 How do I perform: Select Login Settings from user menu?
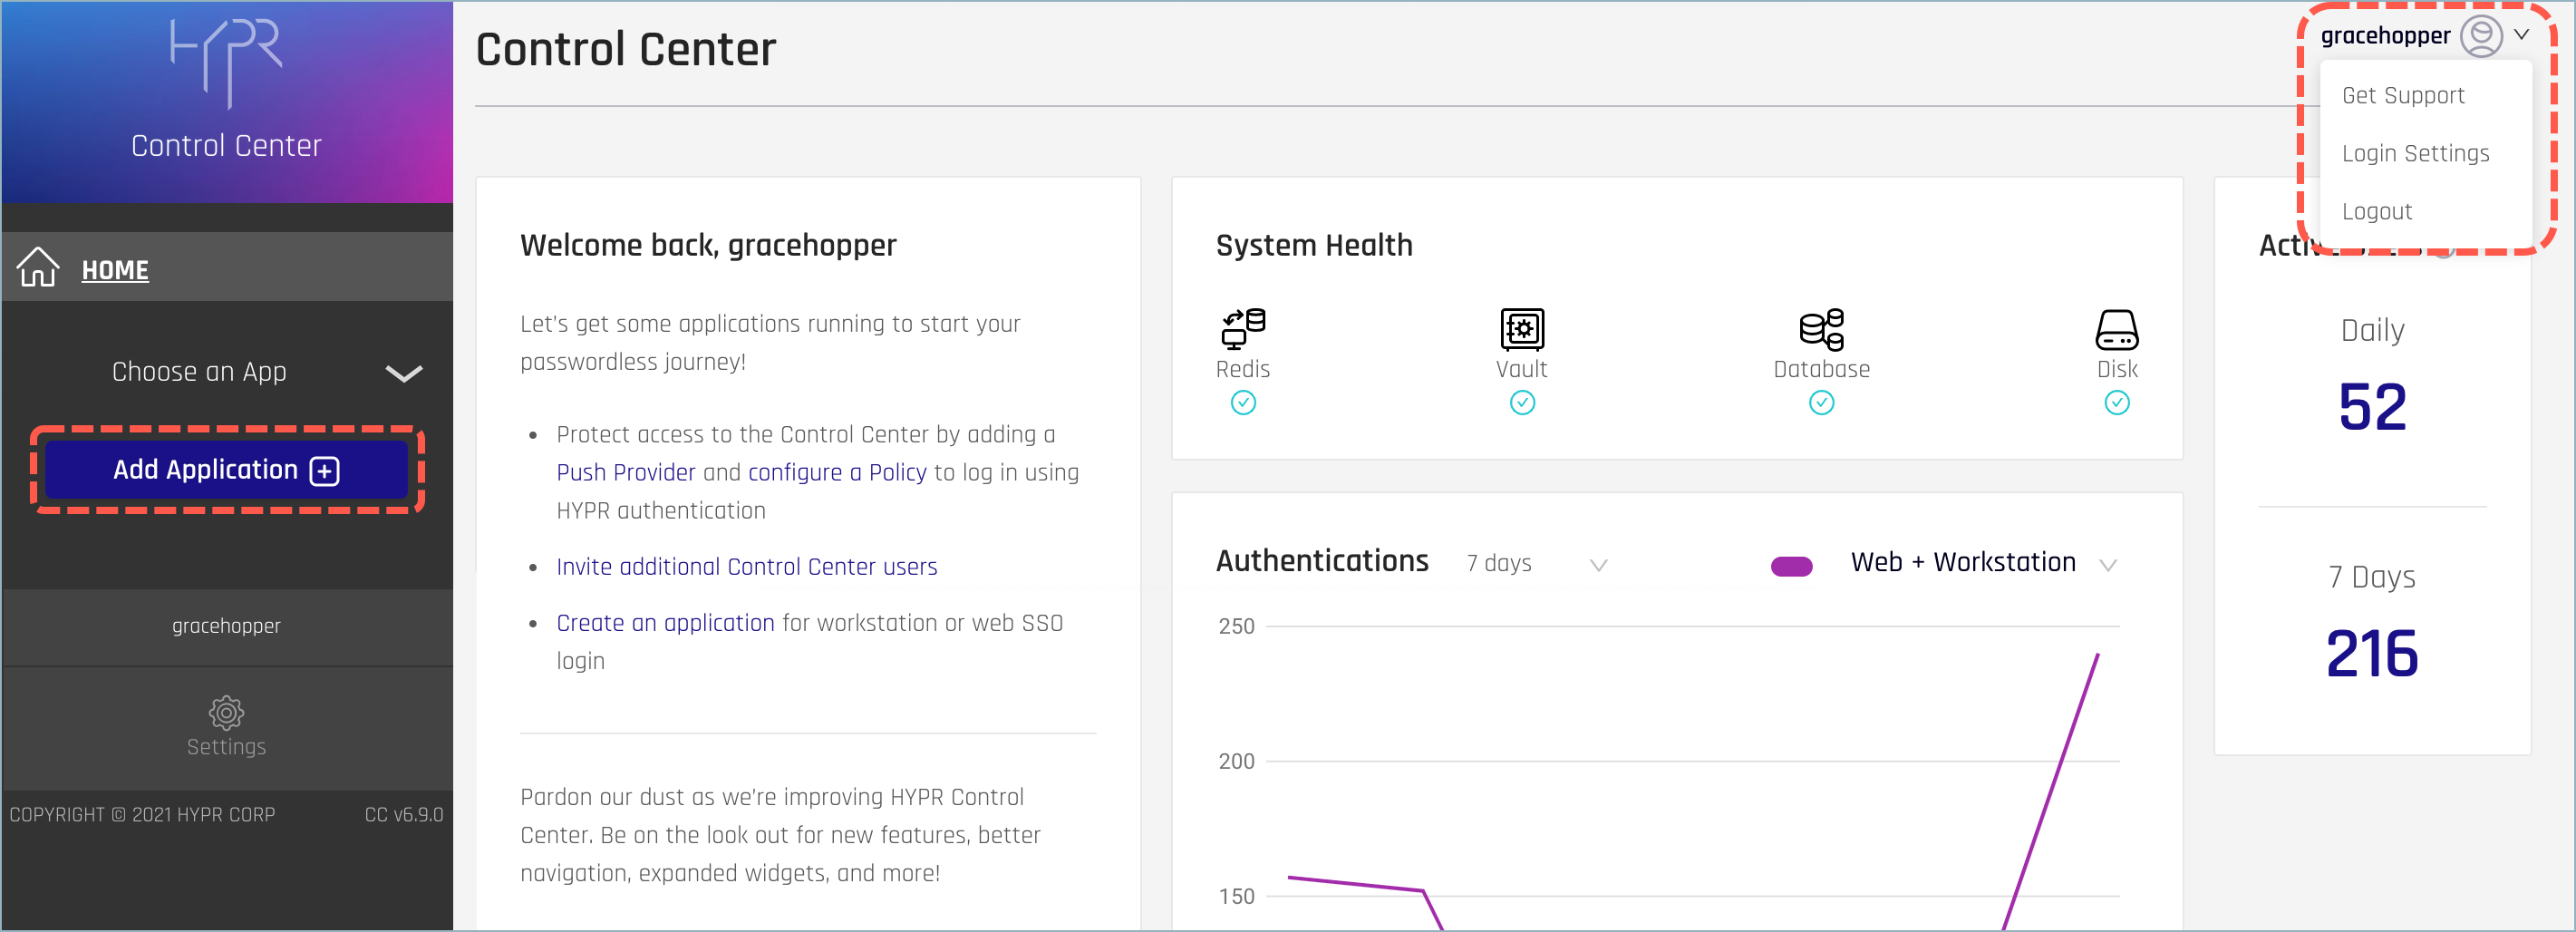2415,154
